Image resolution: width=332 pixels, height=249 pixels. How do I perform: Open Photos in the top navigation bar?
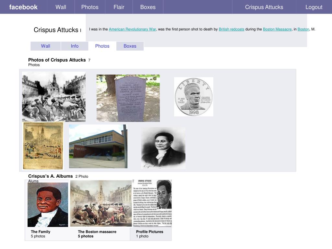(90, 7)
